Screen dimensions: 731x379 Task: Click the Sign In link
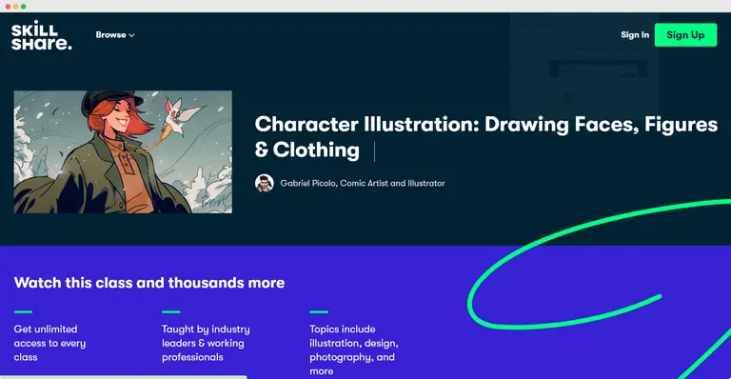tap(635, 35)
